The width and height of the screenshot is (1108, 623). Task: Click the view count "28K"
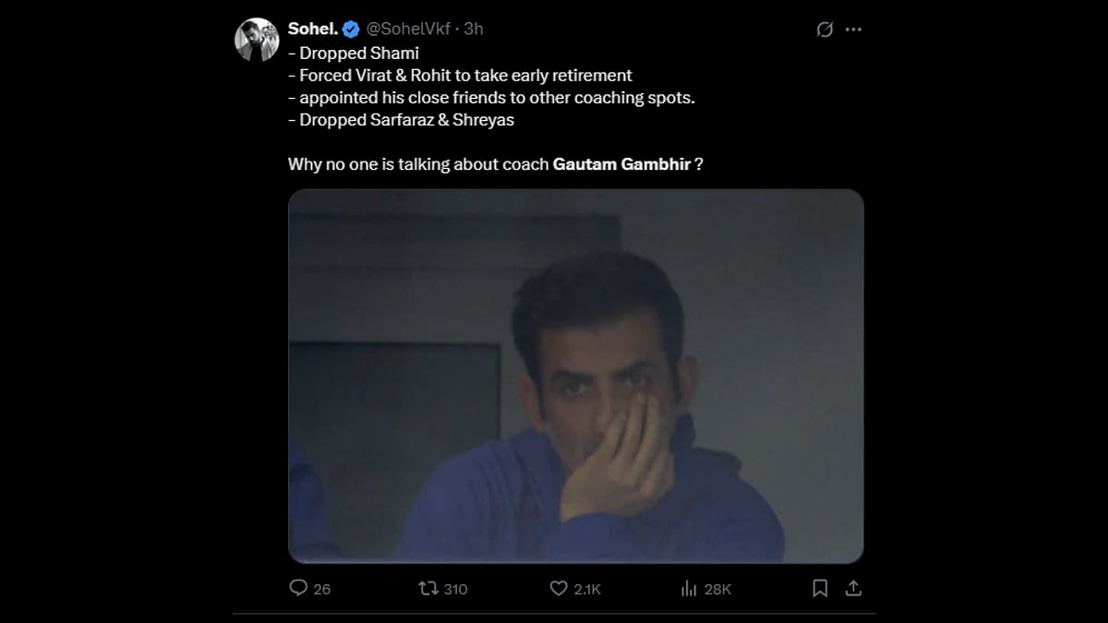717,589
